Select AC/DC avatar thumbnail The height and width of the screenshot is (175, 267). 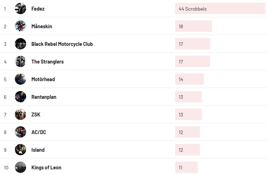(20, 132)
